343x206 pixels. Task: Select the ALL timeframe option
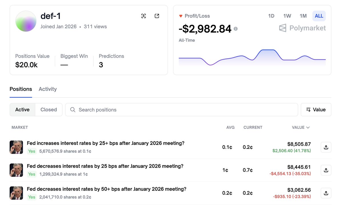point(319,16)
